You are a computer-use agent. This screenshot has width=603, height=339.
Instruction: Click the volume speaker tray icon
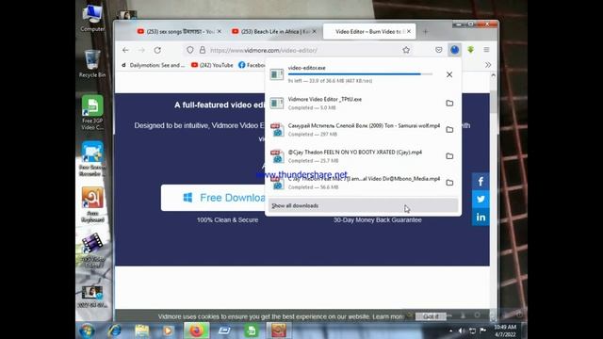pos(462,331)
